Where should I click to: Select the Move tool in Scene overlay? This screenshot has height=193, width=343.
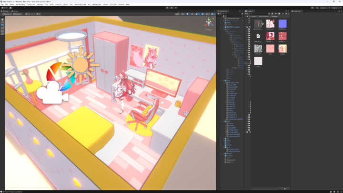coord(2,22)
